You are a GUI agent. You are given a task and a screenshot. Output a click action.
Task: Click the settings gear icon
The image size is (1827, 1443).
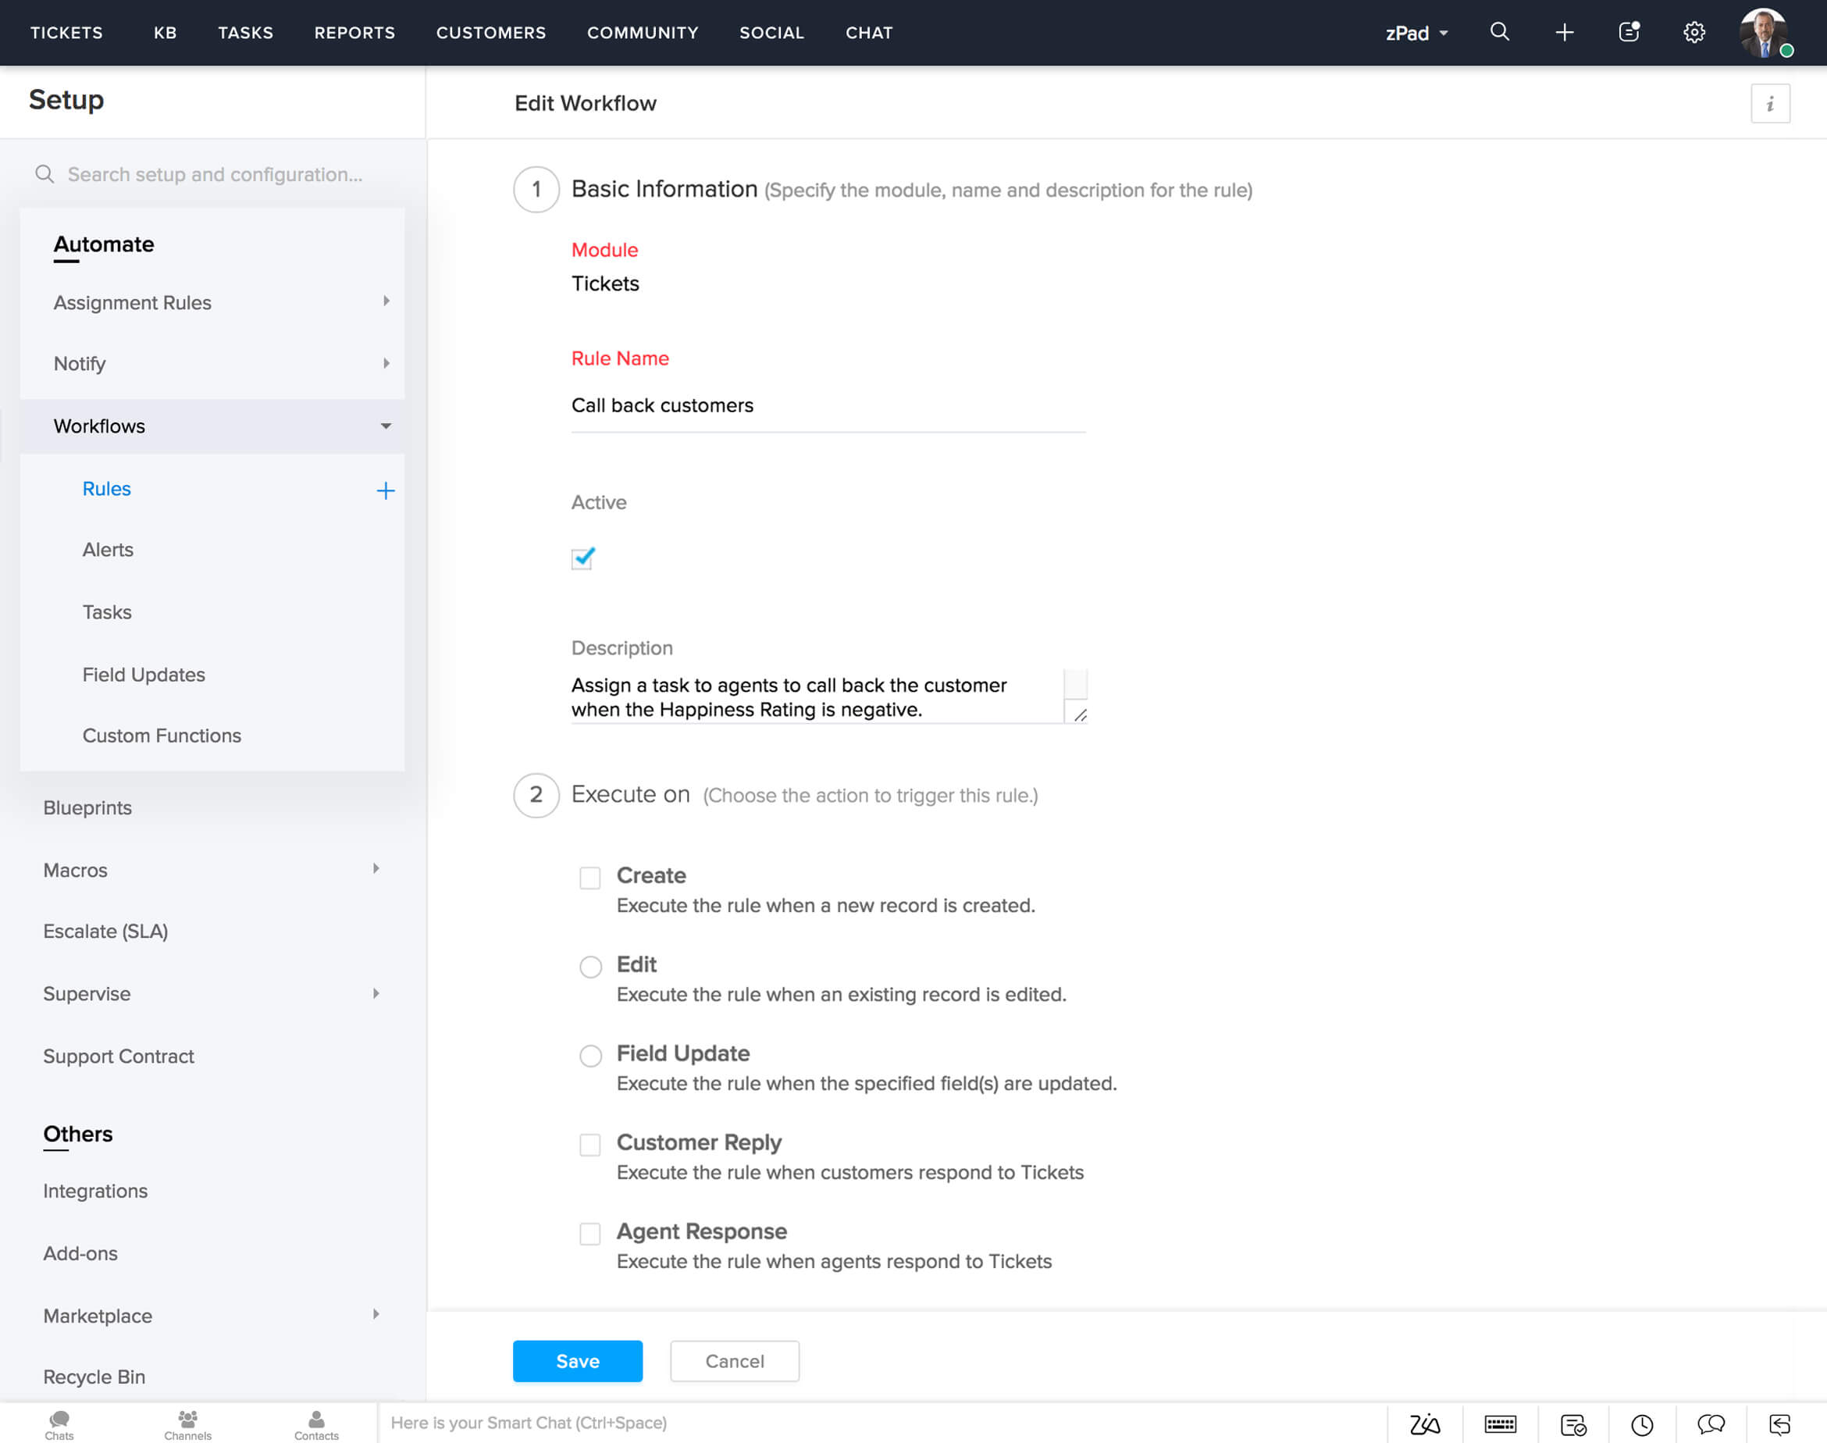point(1695,33)
